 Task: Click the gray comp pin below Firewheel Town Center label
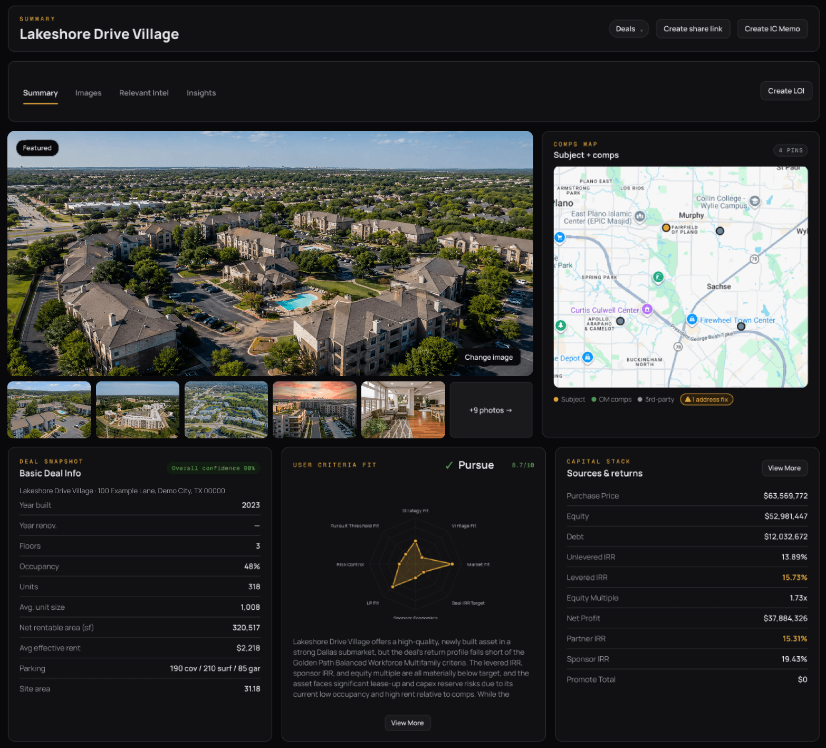(741, 327)
